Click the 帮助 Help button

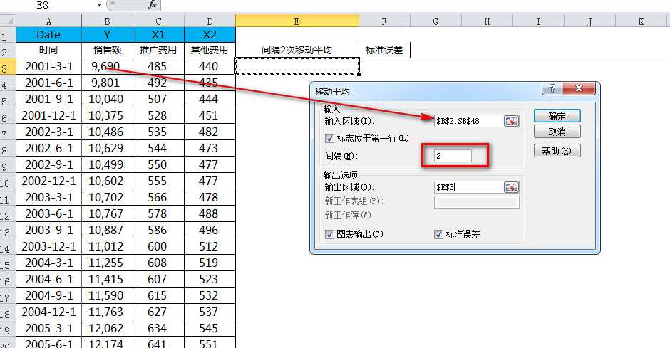(557, 151)
